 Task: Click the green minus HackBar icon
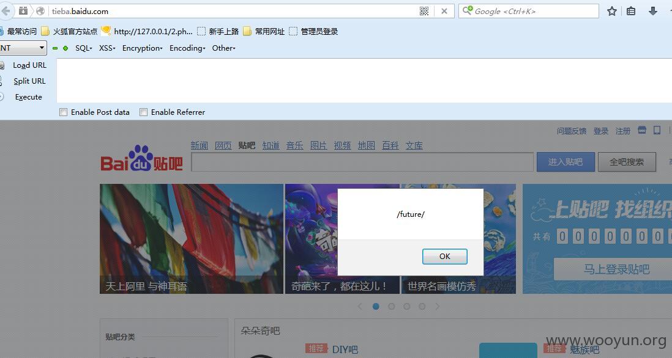(x=55, y=48)
